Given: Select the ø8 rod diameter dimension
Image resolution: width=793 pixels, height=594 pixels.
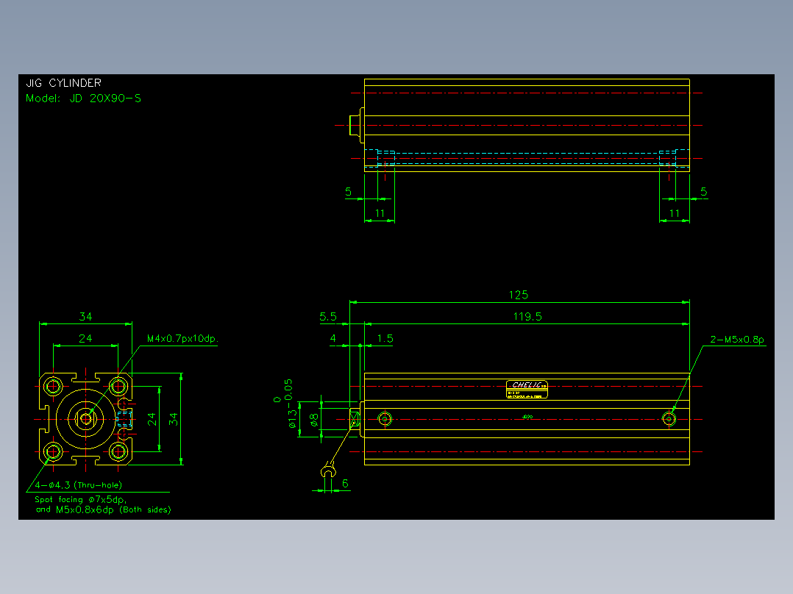Looking at the screenshot, I should click(313, 420).
